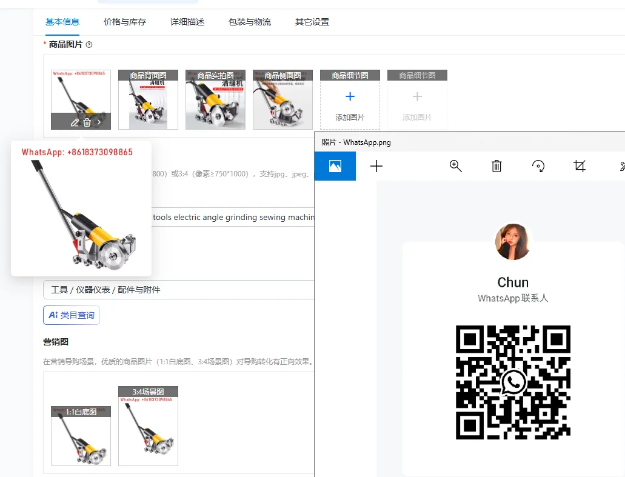Click the WhatsApp QR code for Chun
Screen dimensions: 625x477
[512, 383]
